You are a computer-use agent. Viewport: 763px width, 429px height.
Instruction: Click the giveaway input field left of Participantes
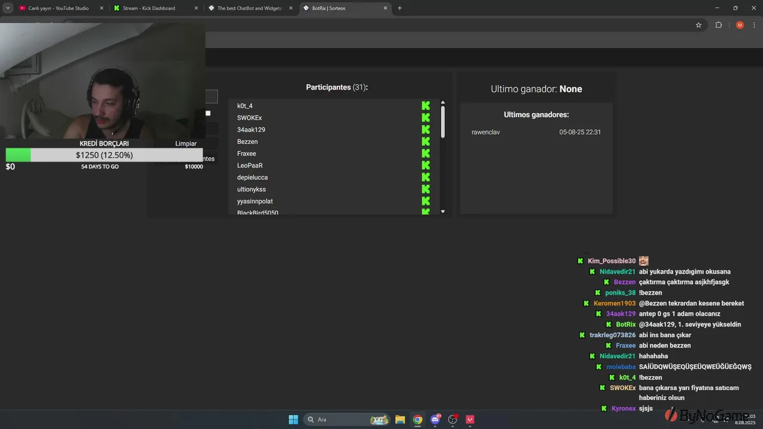pyautogui.click(x=212, y=97)
